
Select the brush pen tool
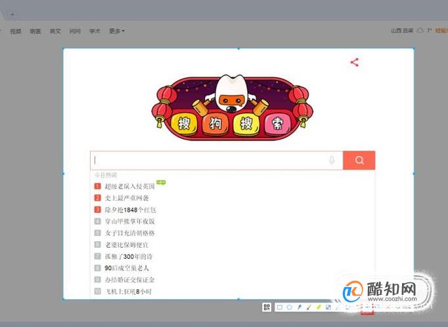(309, 307)
